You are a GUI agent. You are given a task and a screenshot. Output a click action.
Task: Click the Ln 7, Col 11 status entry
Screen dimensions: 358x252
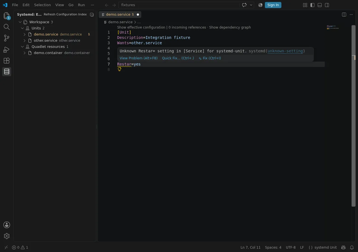coord(251,248)
